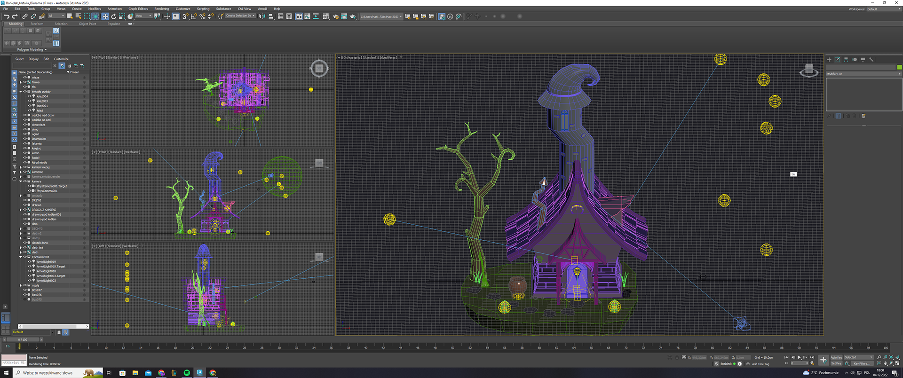
Task: Switch to the Freeform ribbon tab
Action: tap(37, 24)
